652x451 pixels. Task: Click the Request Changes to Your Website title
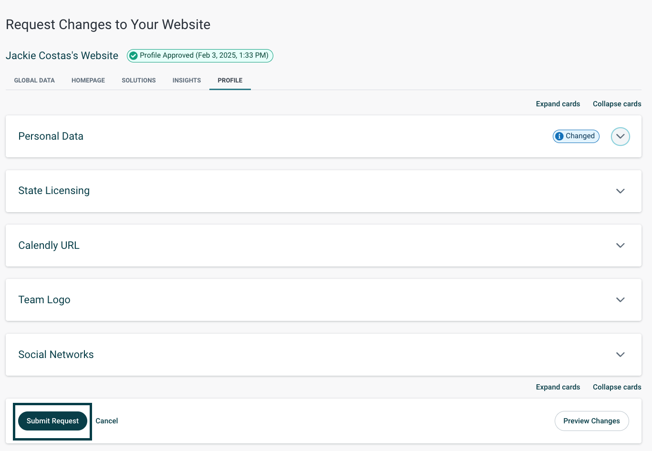coord(108,24)
